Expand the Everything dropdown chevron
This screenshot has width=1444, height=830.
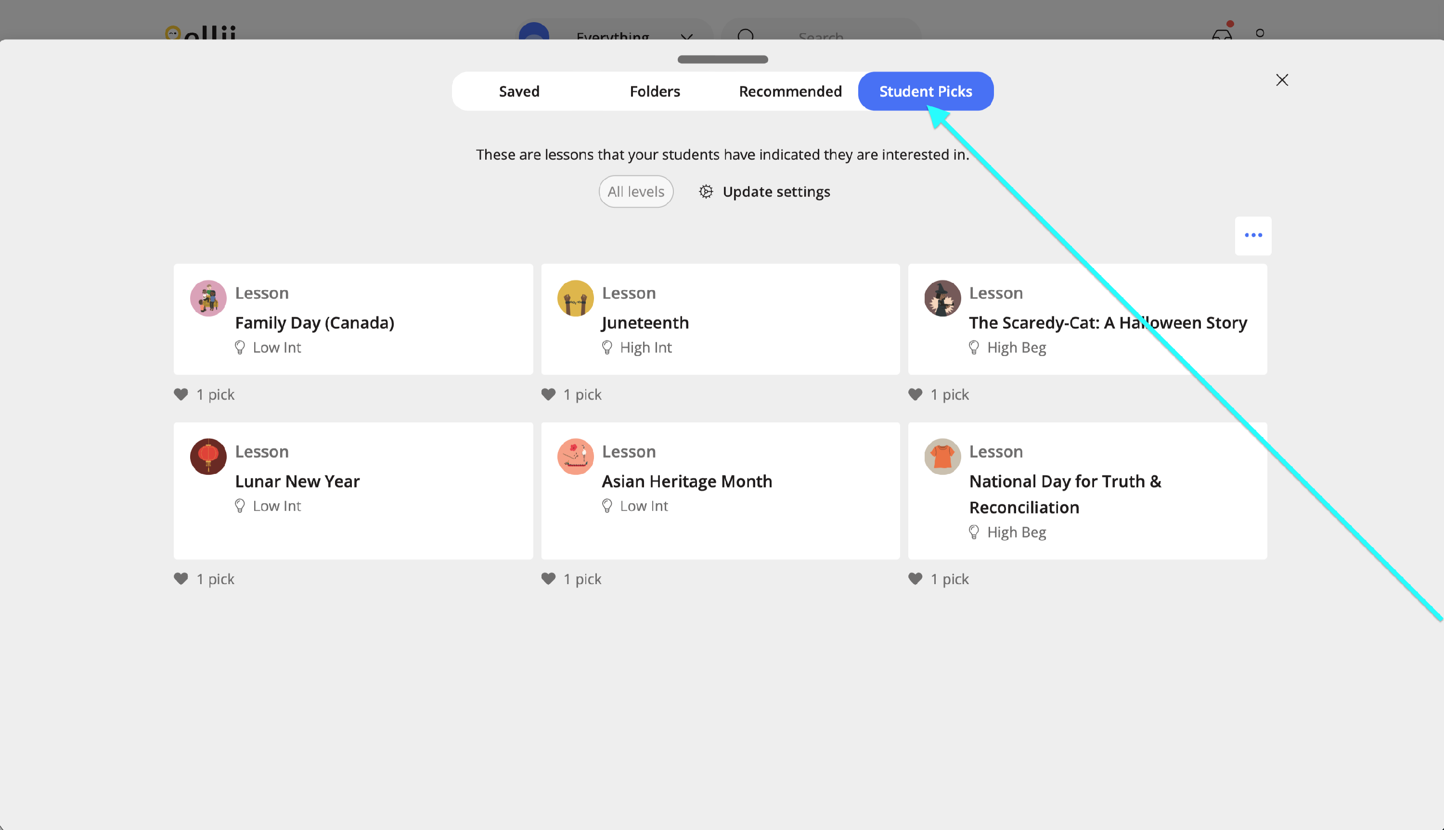(x=686, y=37)
